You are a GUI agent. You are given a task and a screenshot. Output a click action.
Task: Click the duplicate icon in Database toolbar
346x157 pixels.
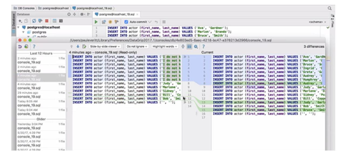[x=26, y=21]
